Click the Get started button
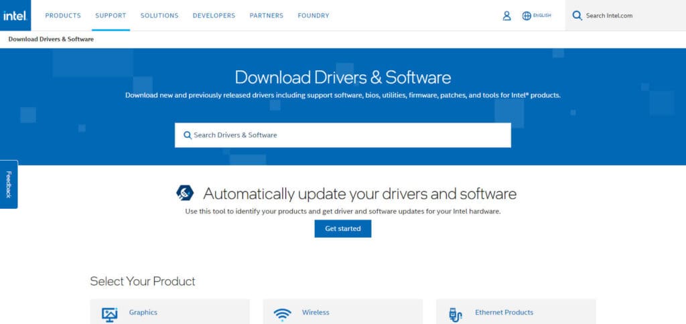The image size is (686, 324). 343,229
